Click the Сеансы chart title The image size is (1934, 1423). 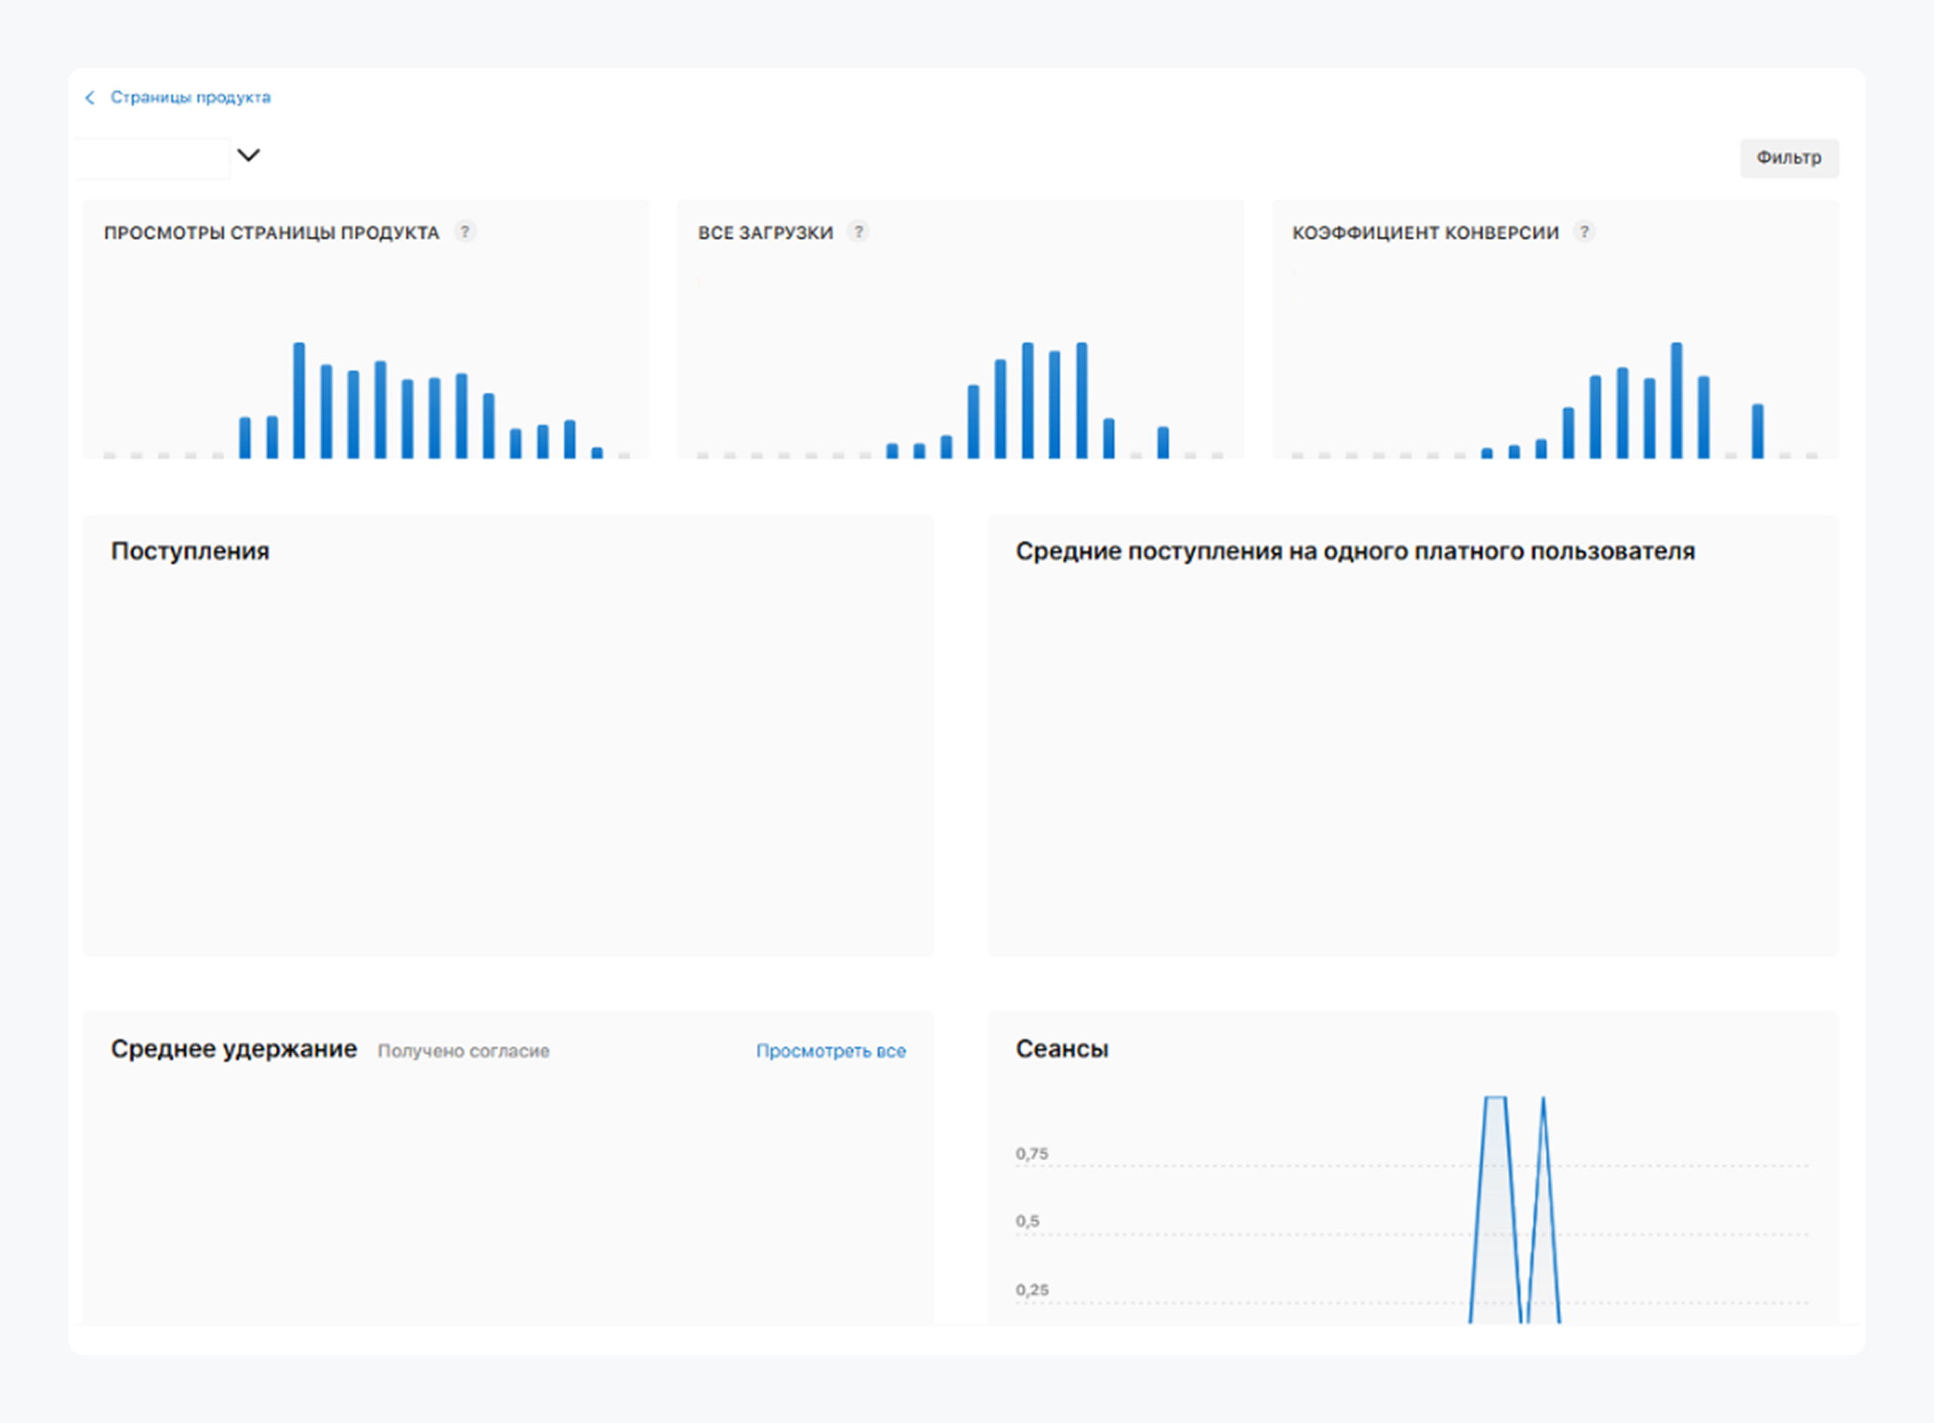tap(1061, 1049)
